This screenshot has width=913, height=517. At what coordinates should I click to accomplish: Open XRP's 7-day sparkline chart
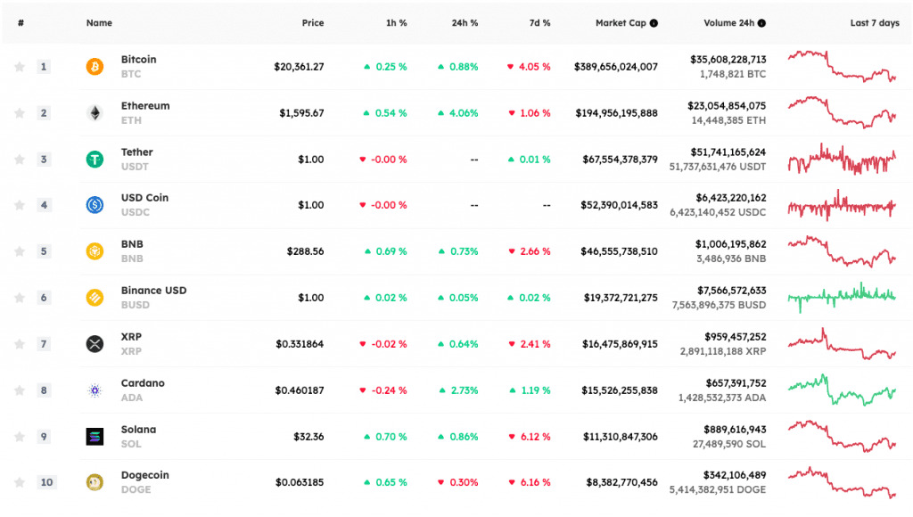(x=842, y=344)
